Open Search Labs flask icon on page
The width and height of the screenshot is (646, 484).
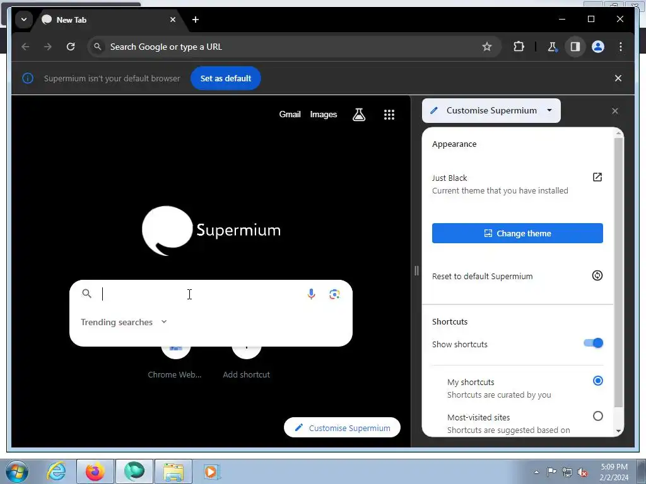coord(359,115)
